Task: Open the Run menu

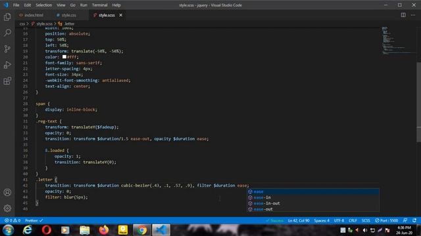Action: click(84, 5)
